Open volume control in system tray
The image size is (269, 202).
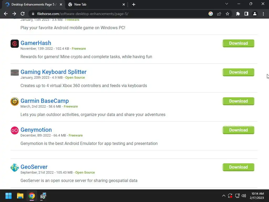244,196
